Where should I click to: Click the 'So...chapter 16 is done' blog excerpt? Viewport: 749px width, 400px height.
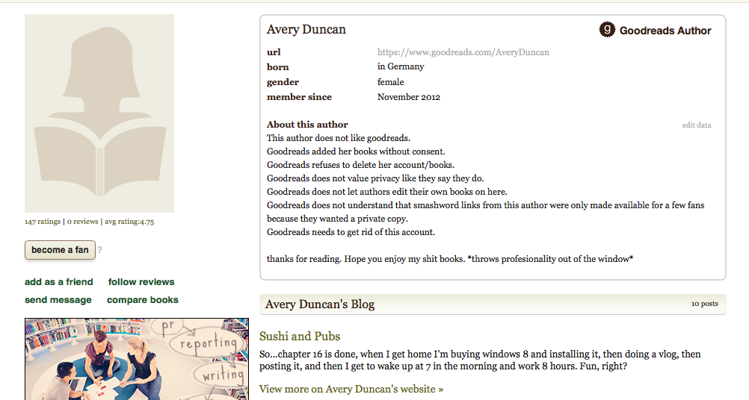pyautogui.click(x=480, y=360)
